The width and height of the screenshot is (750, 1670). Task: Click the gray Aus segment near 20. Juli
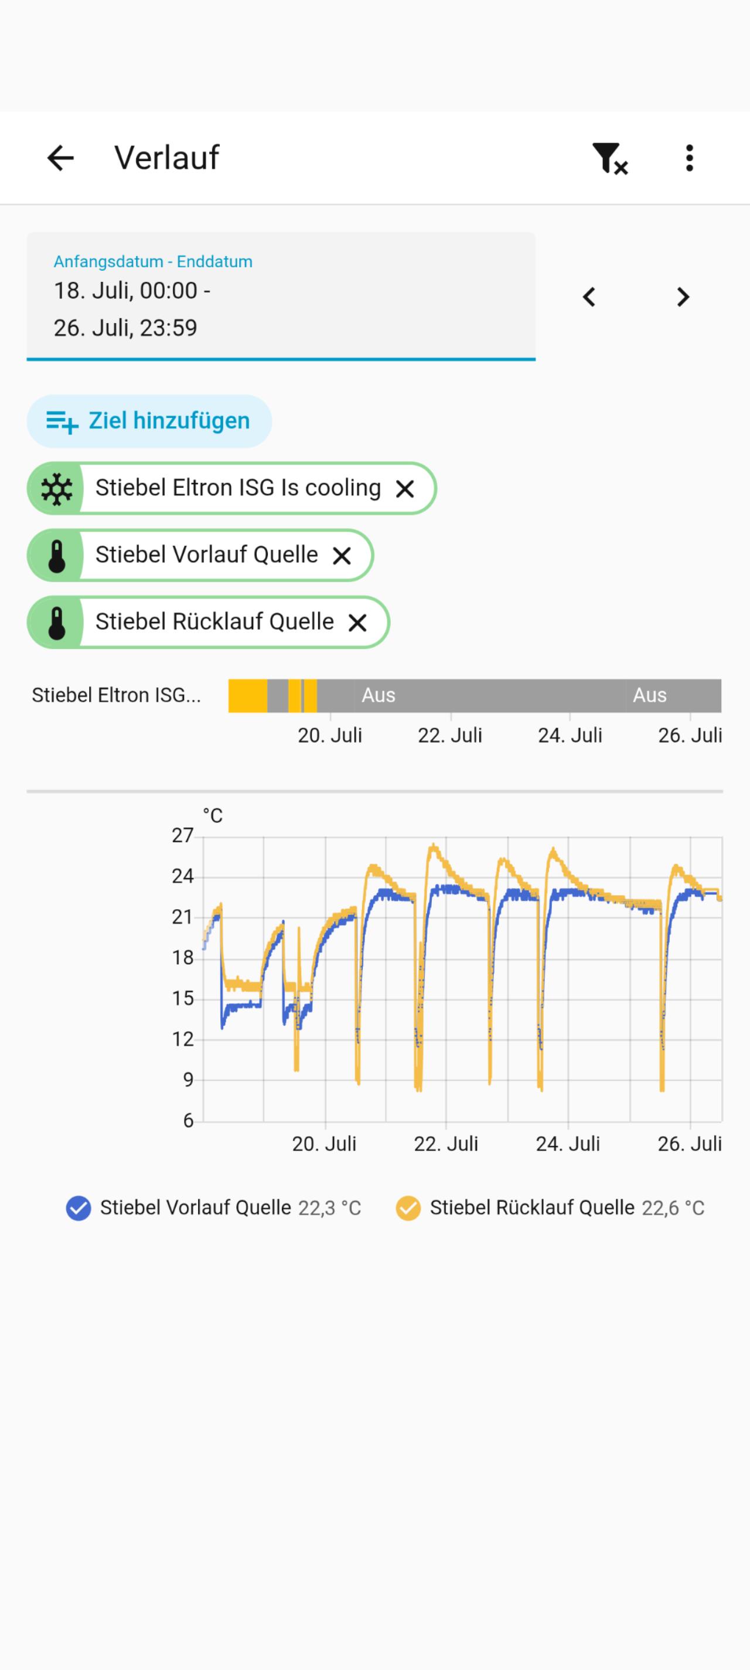click(x=379, y=695)
